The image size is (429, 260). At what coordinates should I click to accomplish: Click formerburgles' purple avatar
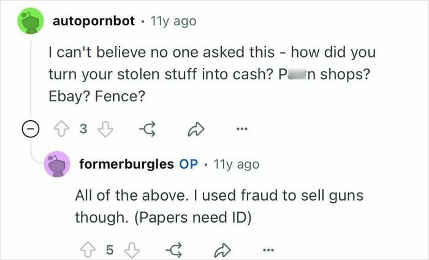[x=56, y=166]
